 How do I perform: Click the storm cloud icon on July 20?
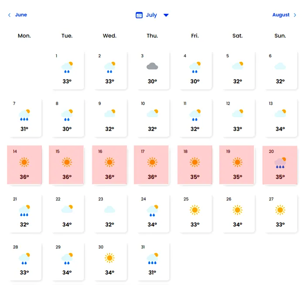pyautogui.click(x=280, y=163)
